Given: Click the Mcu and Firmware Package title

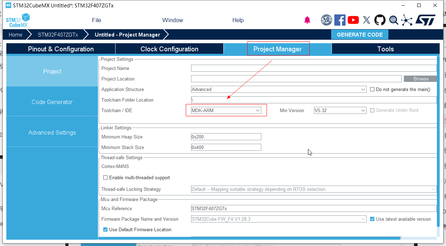Looking at the screenshot, I should (x=129, y=199).
